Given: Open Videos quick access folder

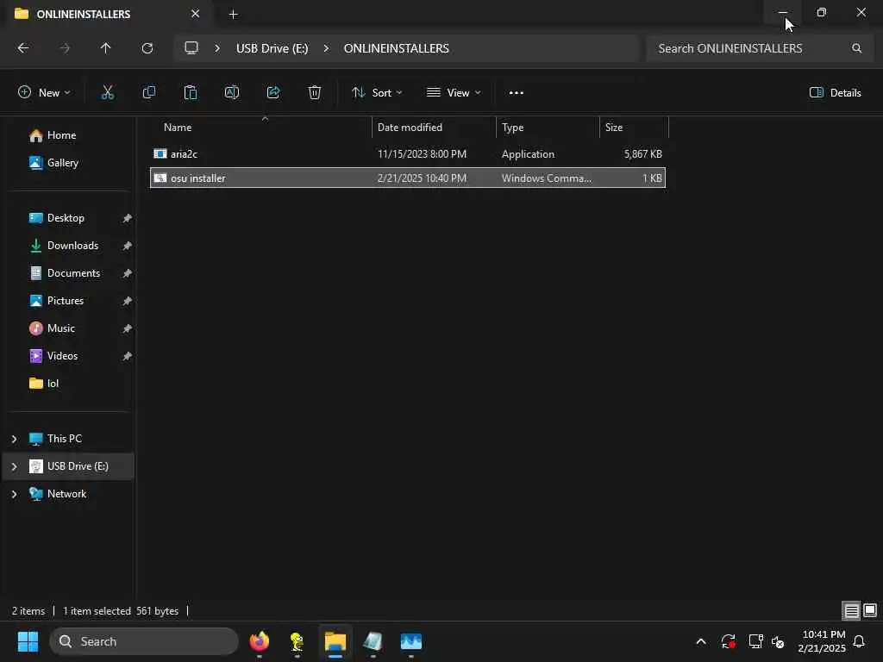Looking at the screenshot, I should pyautogui.click(x=53, y=356).
